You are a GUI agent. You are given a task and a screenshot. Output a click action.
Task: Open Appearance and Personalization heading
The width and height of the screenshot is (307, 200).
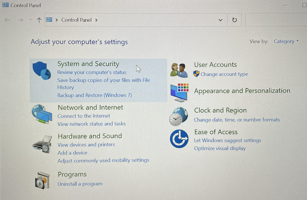pyautogui.click(x=242, y=91)
